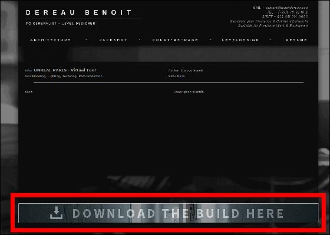Screen dimensions: 330x235
Task: Click the Available for Freelance Work line
Action: coord(273,26)
